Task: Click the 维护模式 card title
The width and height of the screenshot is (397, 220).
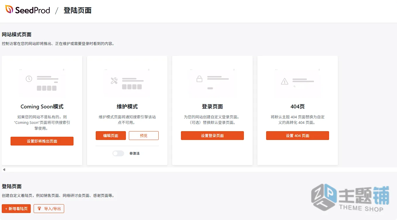Action: pyautogui.click(x=127, y=107)
